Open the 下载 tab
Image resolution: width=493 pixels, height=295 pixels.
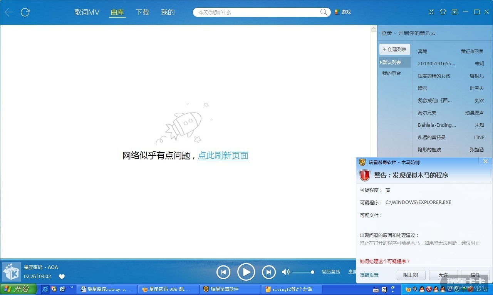(x=143, y=12)
